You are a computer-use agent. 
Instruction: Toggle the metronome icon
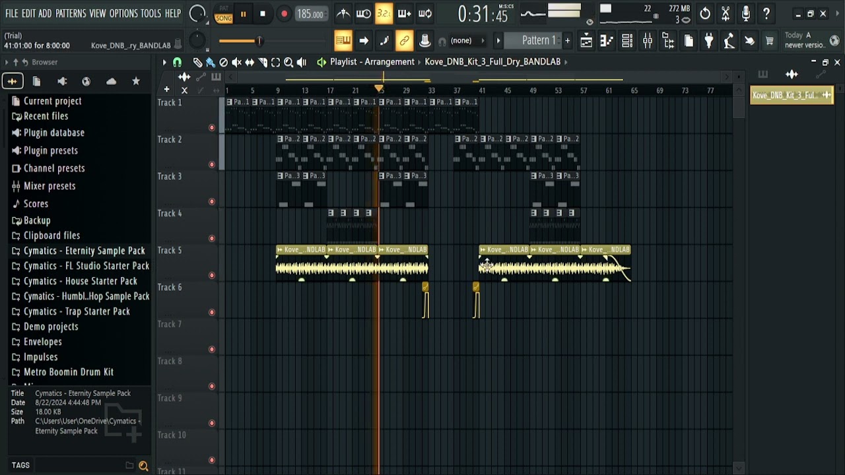coord(343,14)
